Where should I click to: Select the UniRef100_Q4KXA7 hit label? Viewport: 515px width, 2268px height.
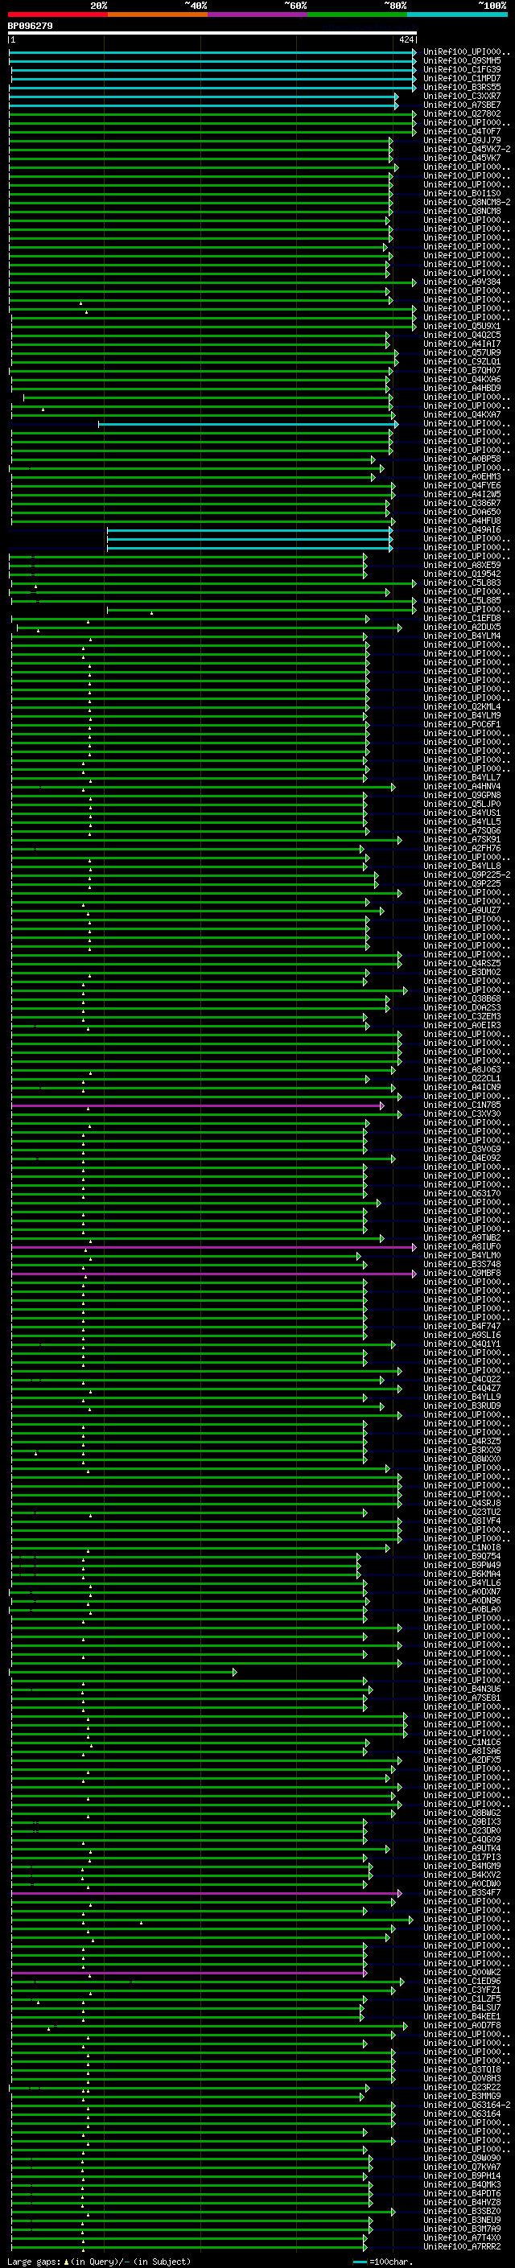462,414
